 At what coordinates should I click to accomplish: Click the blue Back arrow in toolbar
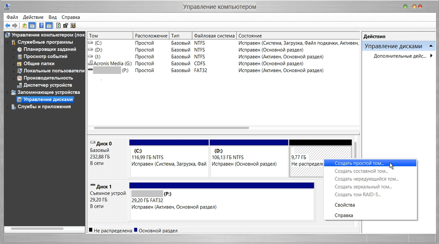click(x=8, y=26)
